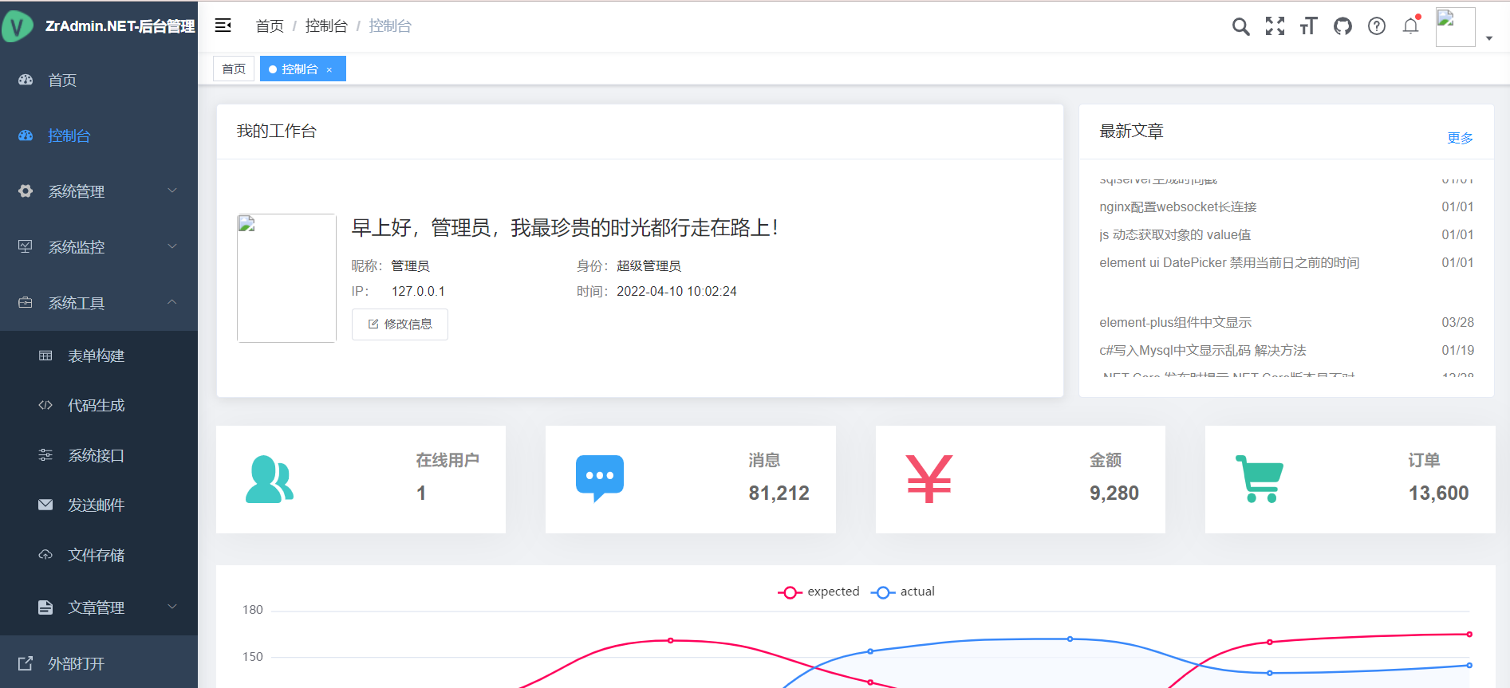Screen dimensions: 1510x688
Task: Collapse sidebar with the hamburger icon
Action: 223,26
